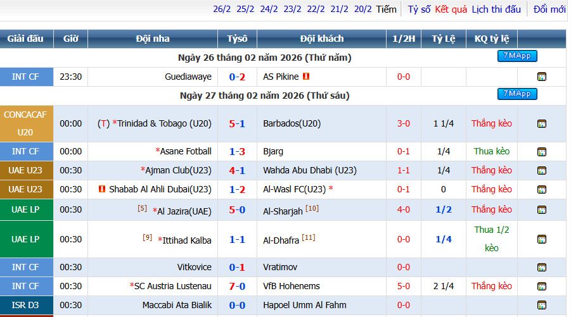Open the 7-0 SC Austria Lustenau score
The height and width of the screenshot is (317, 571).
tap(237, 286)
